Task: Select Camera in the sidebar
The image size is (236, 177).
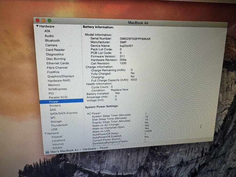Action: point(51,45)
